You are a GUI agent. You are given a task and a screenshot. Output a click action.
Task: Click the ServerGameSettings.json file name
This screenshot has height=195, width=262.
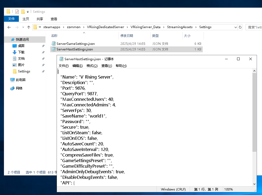pyautogui.click(x=76, y=44)
